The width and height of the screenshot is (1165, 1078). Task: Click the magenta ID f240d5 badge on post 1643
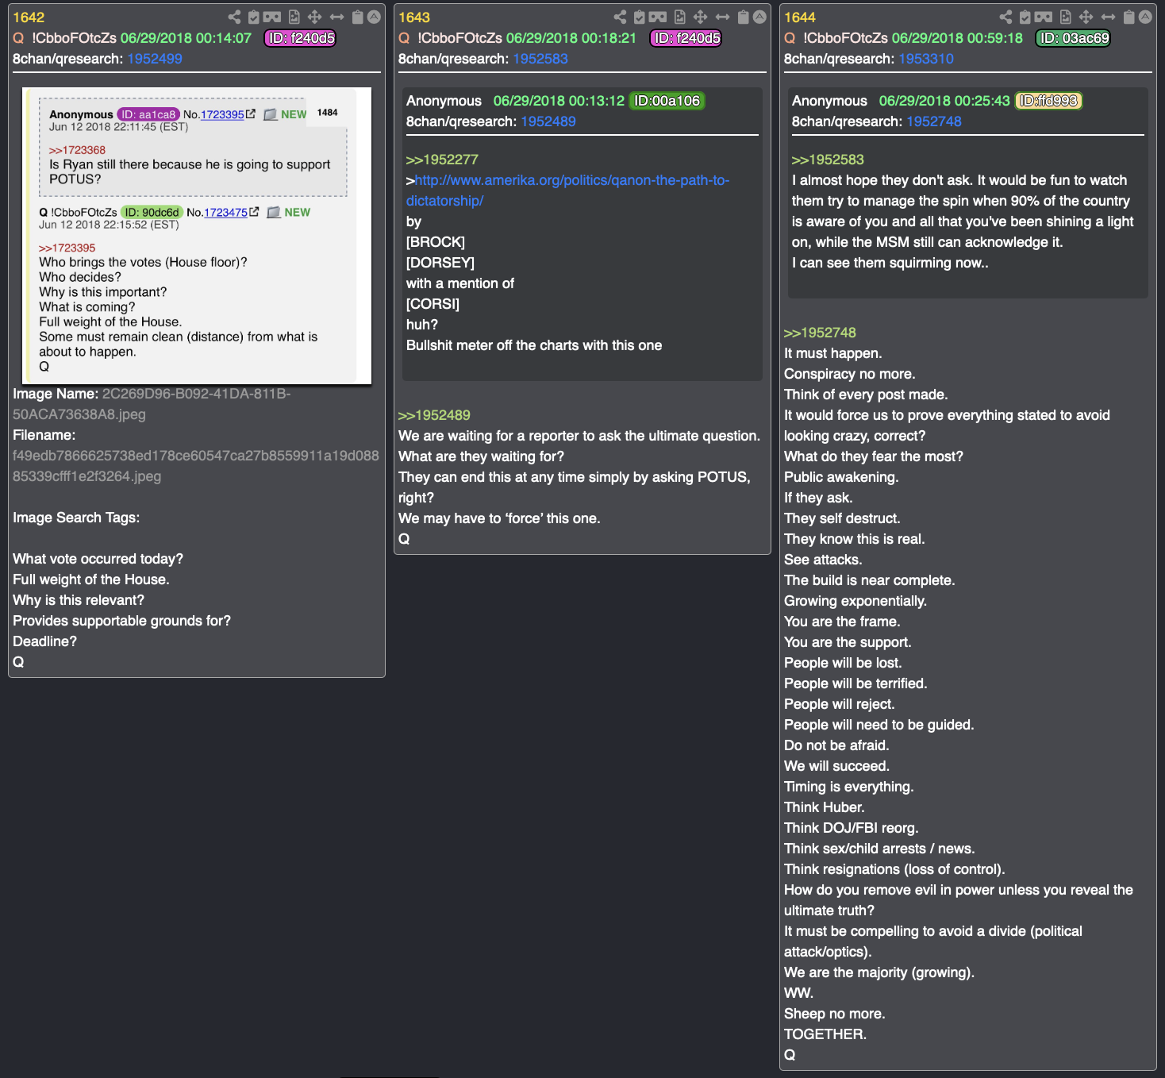[686, 38]
